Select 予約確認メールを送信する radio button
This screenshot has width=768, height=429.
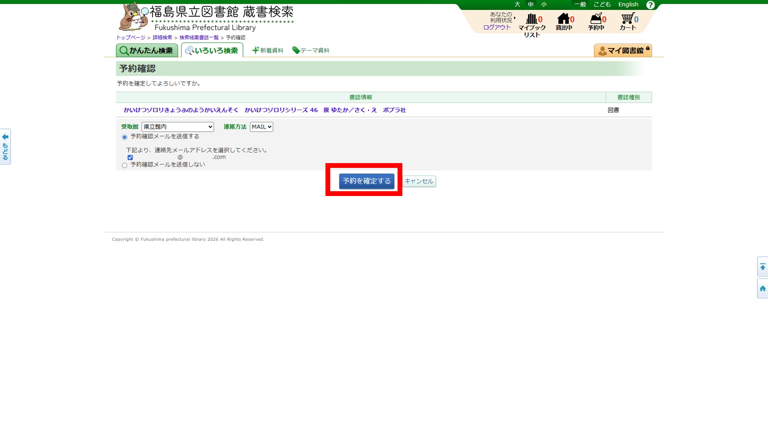pyautogui.click(x=125, y=137)
